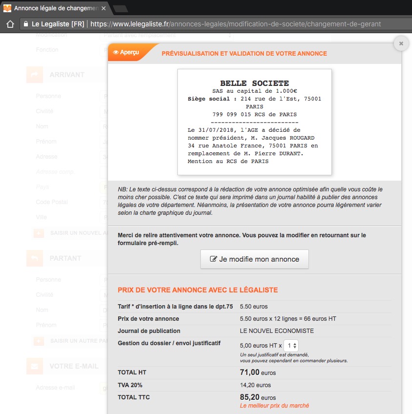Click 'BELLE SOCIETE' heading in preview
Viewport: 412px width, 414px height.
coord(254,83)
